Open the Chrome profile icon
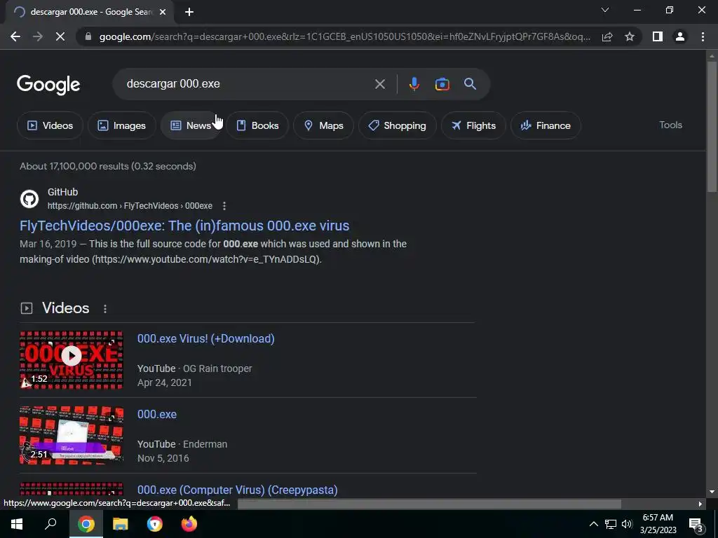 (x=680, y=36)
